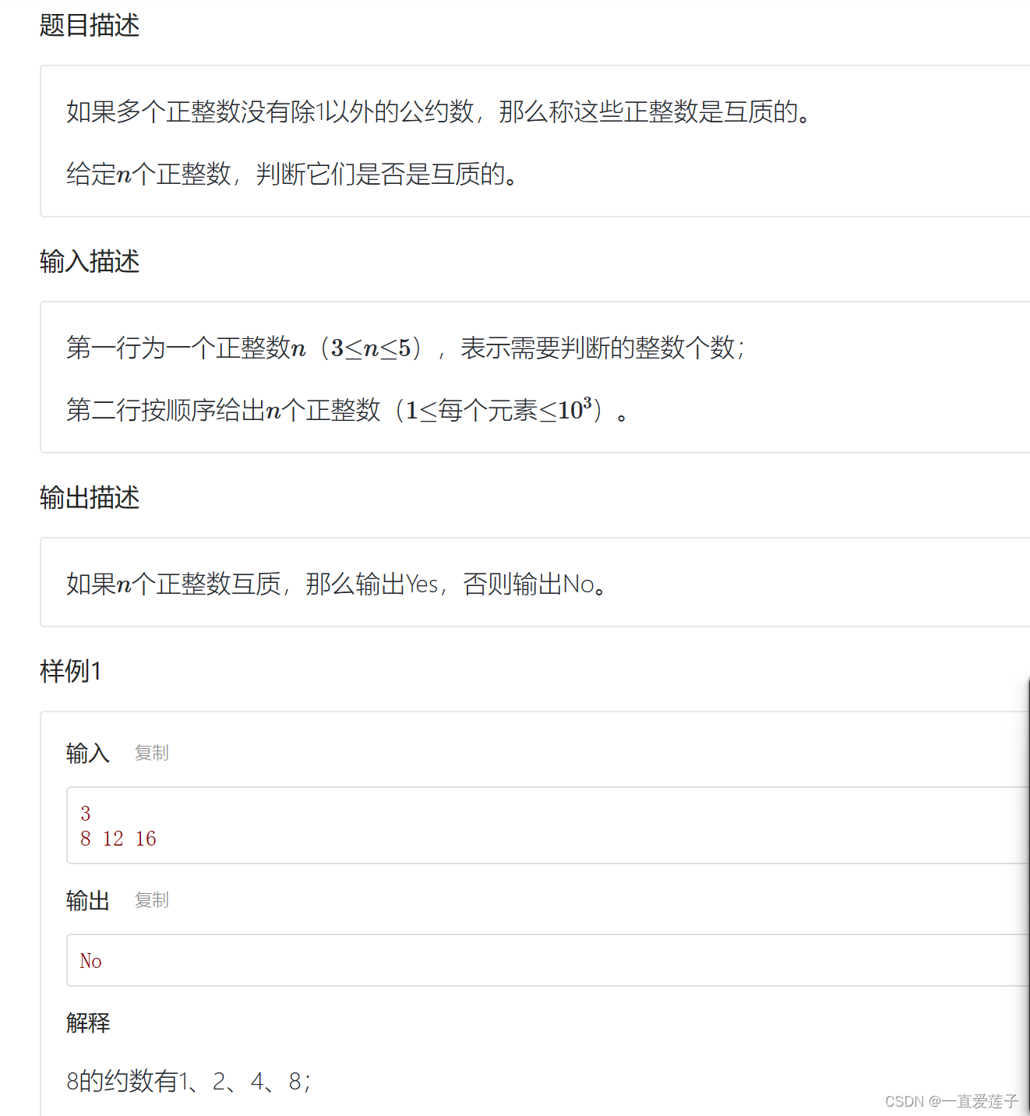Click the 复制 link next to 输入
1030x1116 pixels.
coord(151,753)
